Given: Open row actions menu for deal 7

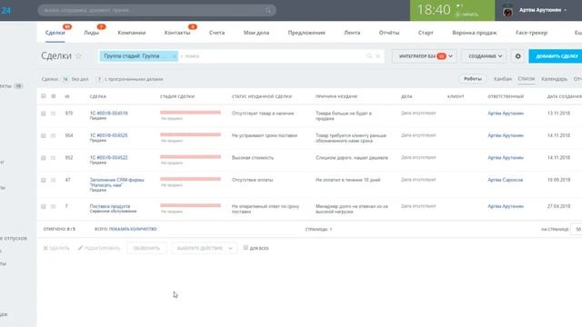Looking at the screenshot, I should 54,206.
